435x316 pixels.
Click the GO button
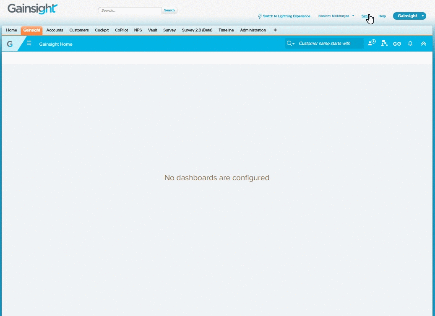(x=397, y=44)
